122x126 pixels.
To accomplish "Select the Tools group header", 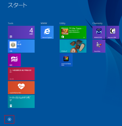I will (11, 23).
